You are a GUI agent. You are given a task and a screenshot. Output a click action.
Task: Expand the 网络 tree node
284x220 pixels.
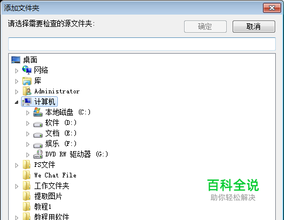16,71
